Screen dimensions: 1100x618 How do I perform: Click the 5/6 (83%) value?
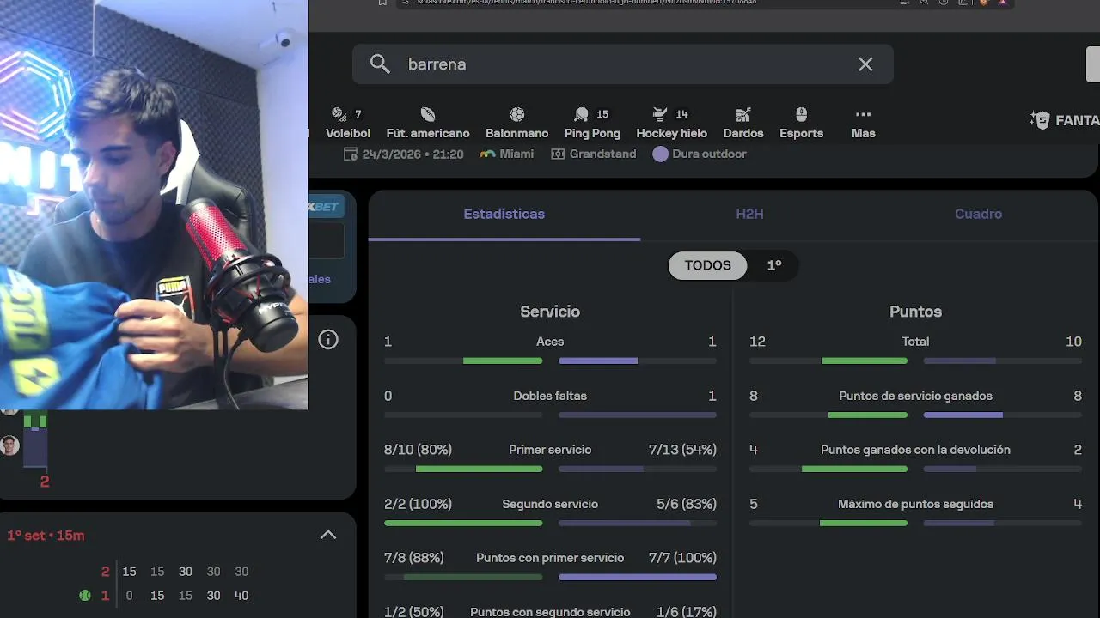click(687, 504)
